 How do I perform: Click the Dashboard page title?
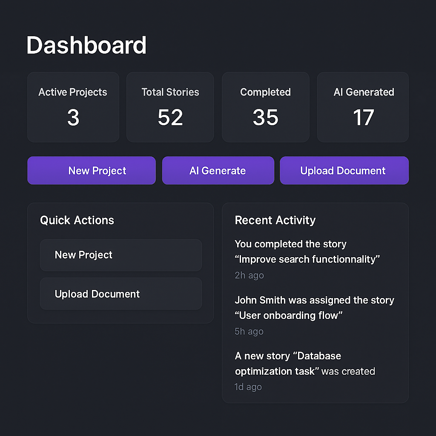pyautogui.click(x=86, y=45)
